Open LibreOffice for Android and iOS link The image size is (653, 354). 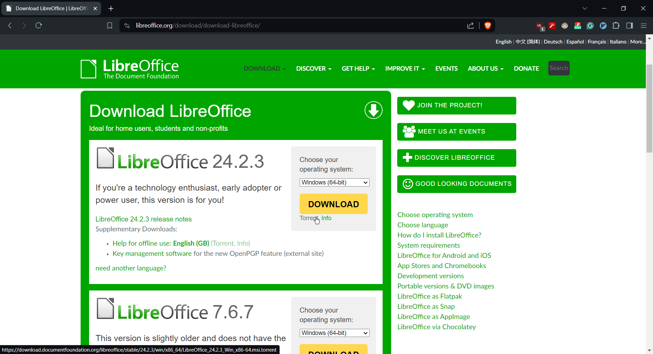pyautogui.click(x=444, y=255)
